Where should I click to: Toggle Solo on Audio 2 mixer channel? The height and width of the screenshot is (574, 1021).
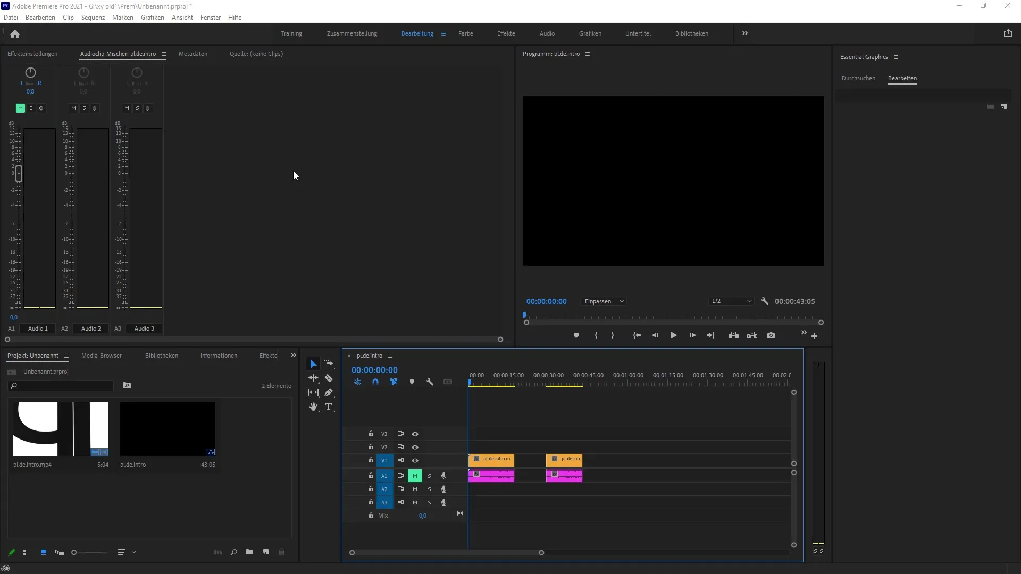[84, 108]
